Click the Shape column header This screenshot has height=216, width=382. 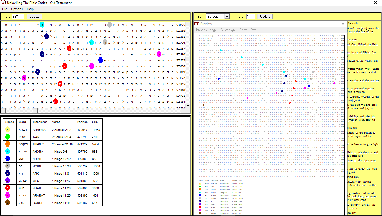(x=10, y=122)
